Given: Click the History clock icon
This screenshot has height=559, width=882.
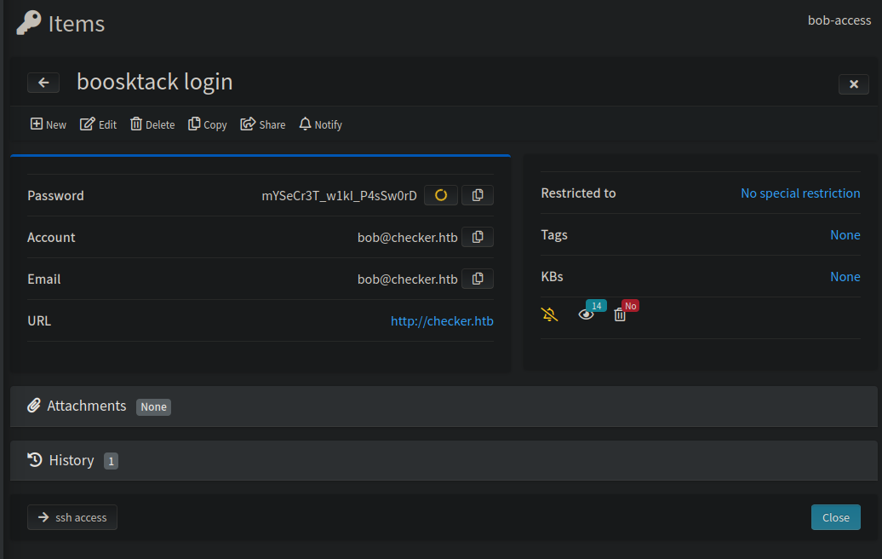Looking at the screenshot, I should 35,460.
